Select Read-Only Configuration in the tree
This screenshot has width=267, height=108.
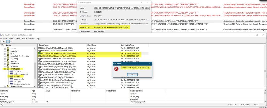(x=20, y=56)
